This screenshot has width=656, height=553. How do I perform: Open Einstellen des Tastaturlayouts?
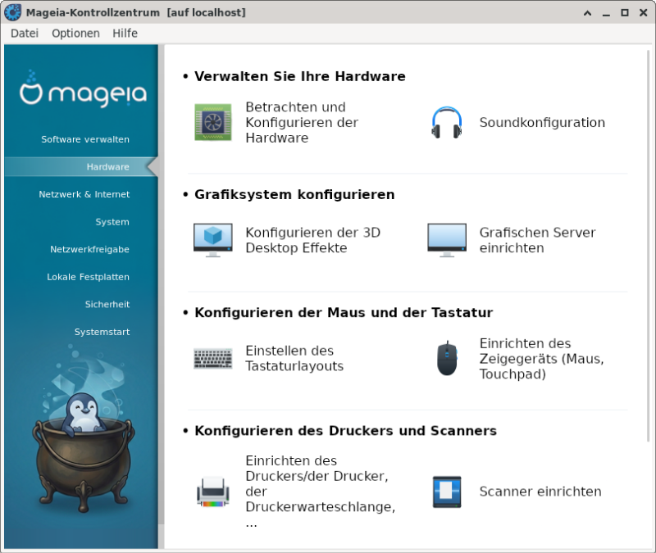click(294, 358)
